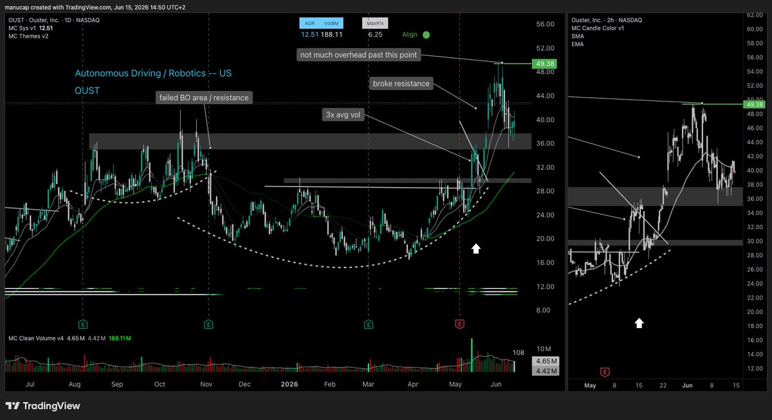Click 12.00 on the 2h price axis
The image size is (772, 420).
(754, 369)
